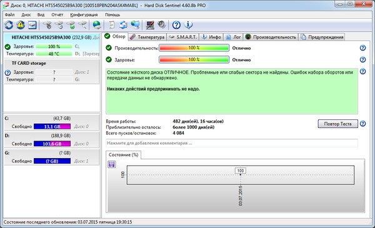Click the networked computers toolbar icon
The width and height of the screenshot is (375, 228).
pyautogui.click(x=135, y=25)
